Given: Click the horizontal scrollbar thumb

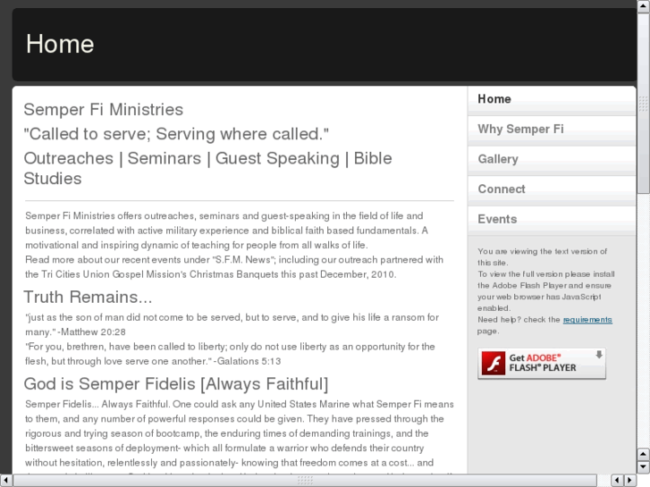Looking at the screenshot, I should 304,481.
